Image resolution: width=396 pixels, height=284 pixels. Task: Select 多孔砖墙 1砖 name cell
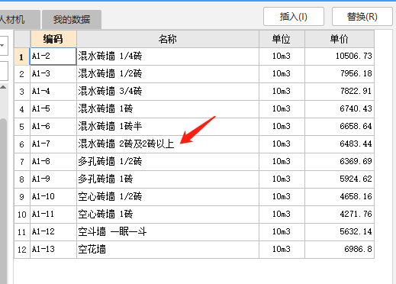pos(168,179)
